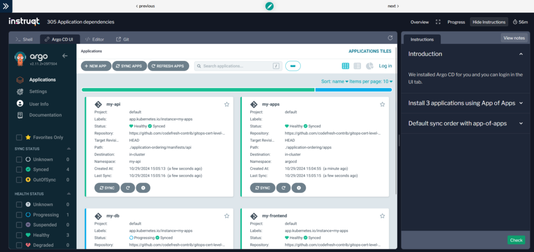Select the Argo CD UI tab
The image size is (534, 252).
click(58, 39)
